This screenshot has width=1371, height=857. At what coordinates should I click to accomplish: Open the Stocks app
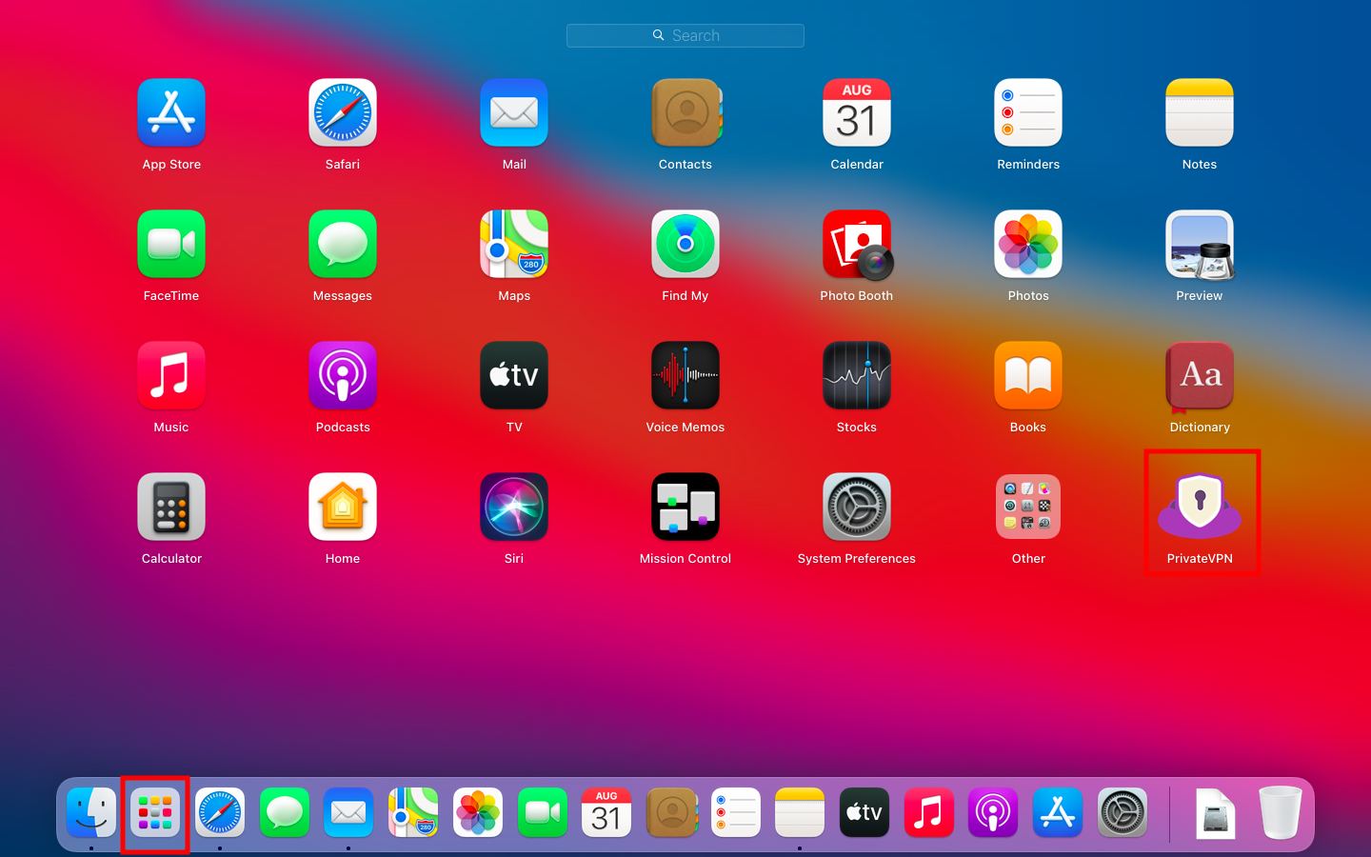[x=857, y=375]
